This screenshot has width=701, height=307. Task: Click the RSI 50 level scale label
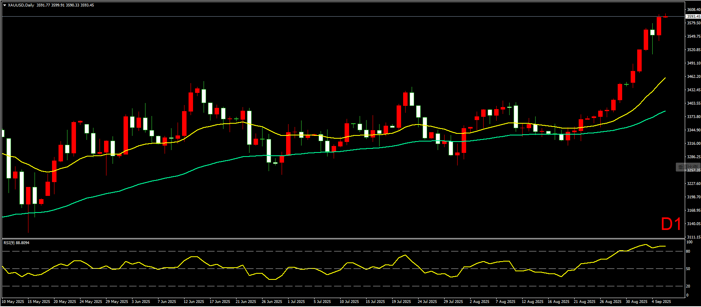click(x=688, y=269)
